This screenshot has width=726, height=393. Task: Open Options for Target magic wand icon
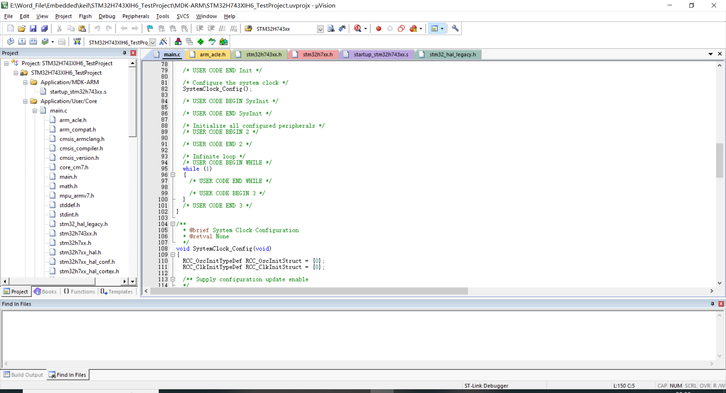(163, 42)
